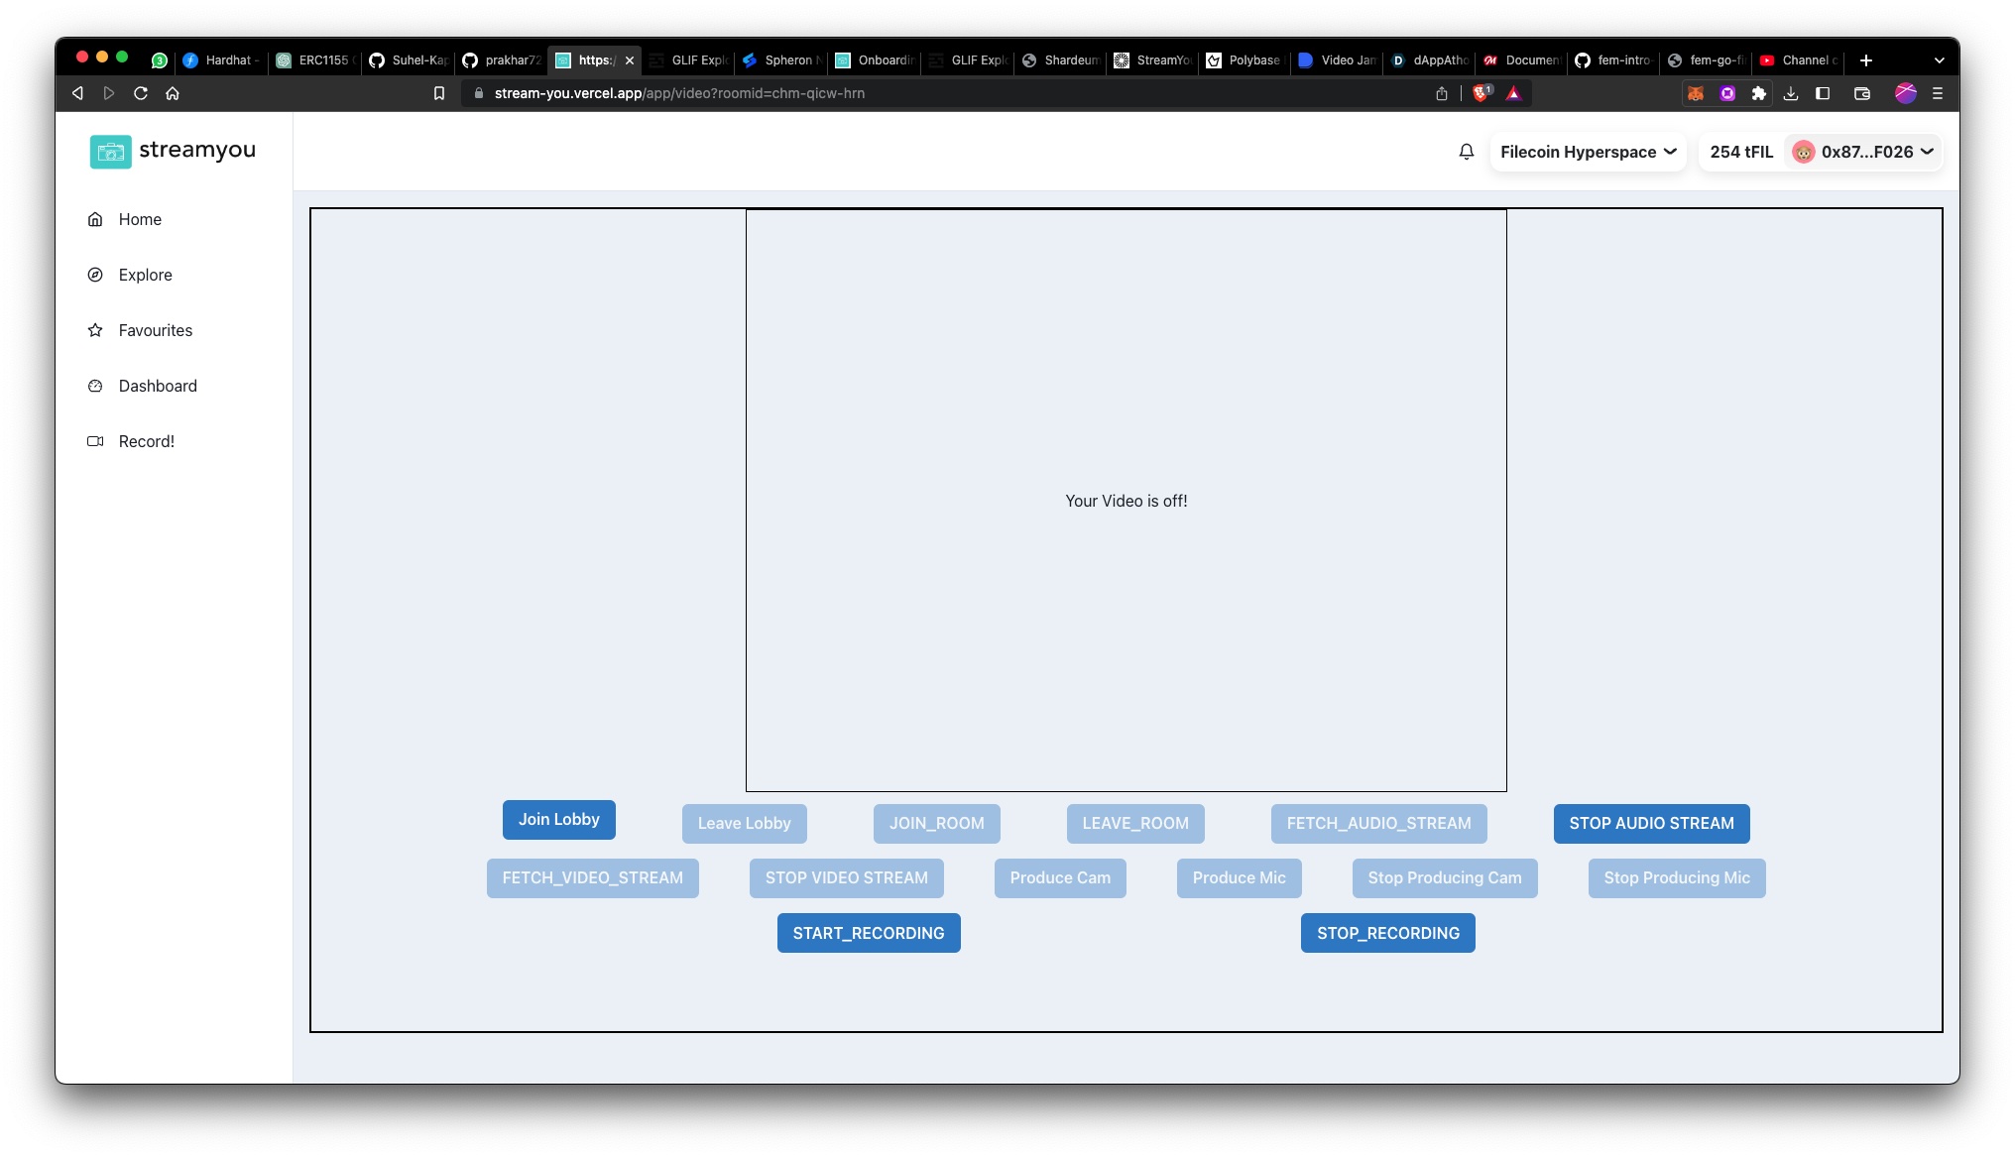2015x1157 pixels.
Task: Click the streamyou logo icon
Action: [x=110, y=152]
